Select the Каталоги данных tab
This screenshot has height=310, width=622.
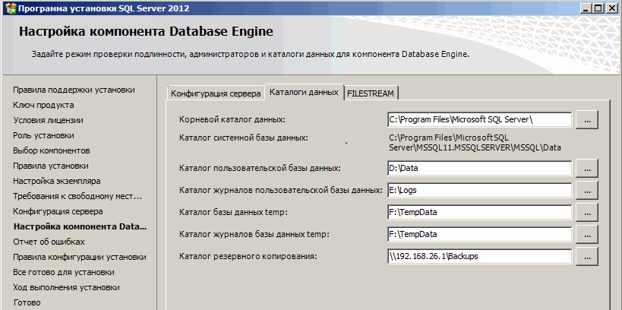point(304,92)
